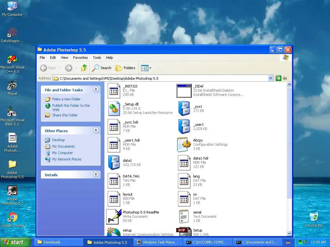Switch to Downloads taskbar window

(x=58, y=242)
